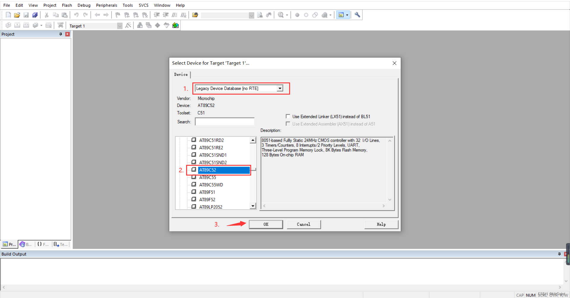The width and height of the screenshot is (570, 298).
Task: Pin the Project panel
Action: pyautogui.click(x=61, y=34)
